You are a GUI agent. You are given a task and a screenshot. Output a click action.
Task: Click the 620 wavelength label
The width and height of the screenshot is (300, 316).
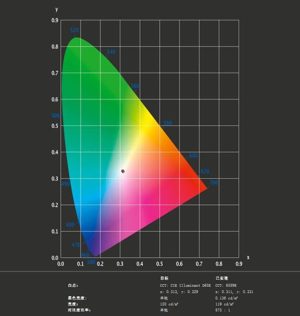pos(205,171)
